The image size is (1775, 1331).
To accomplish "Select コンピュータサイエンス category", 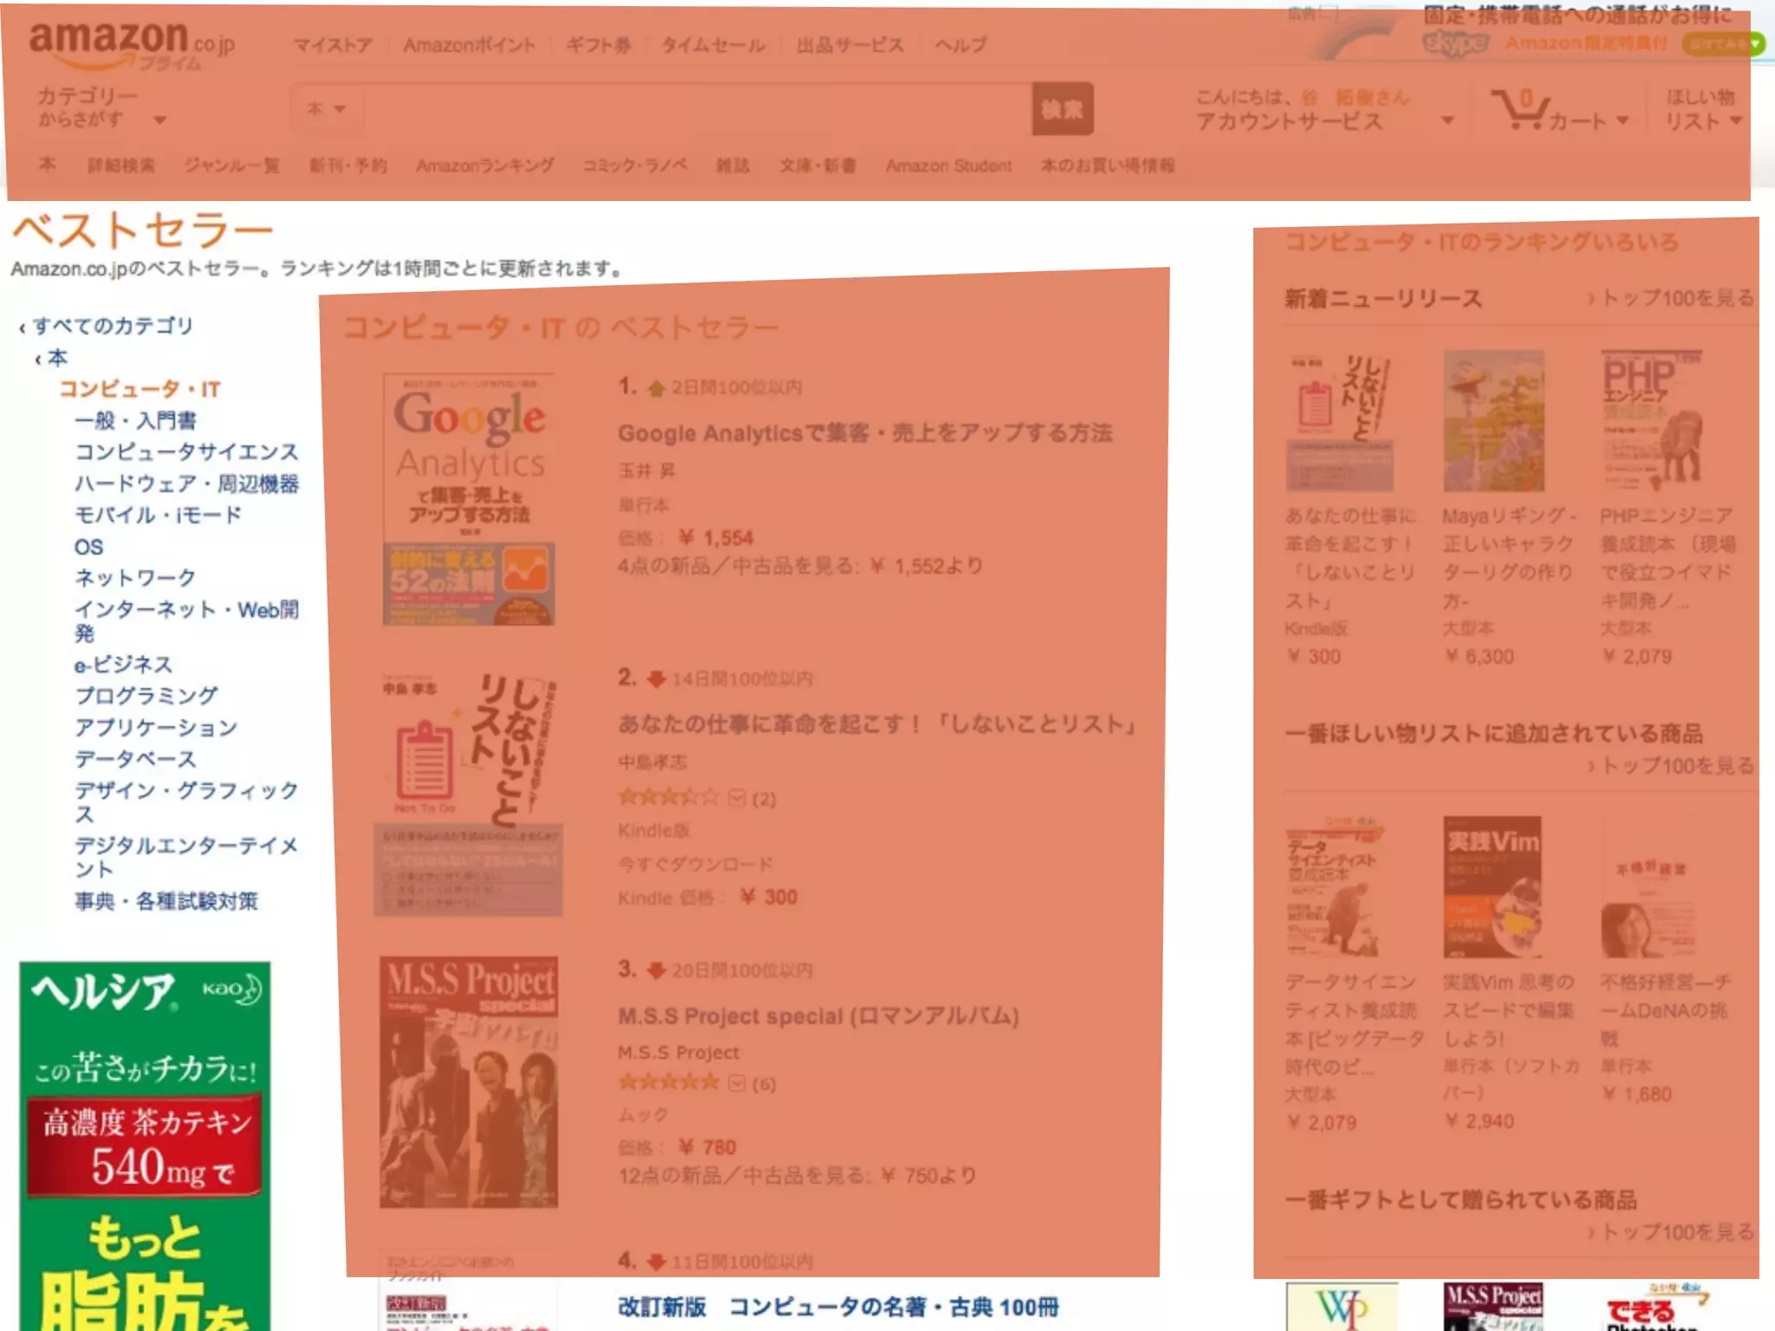I will click(186, 451).
